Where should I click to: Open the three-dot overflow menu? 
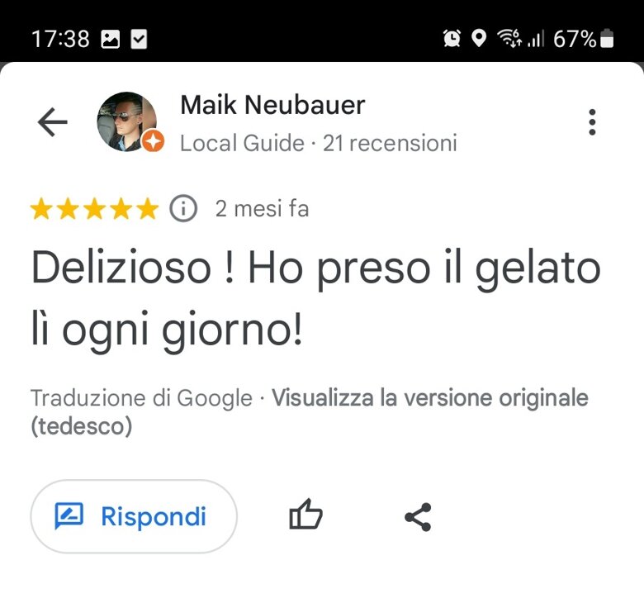[592, 122]
